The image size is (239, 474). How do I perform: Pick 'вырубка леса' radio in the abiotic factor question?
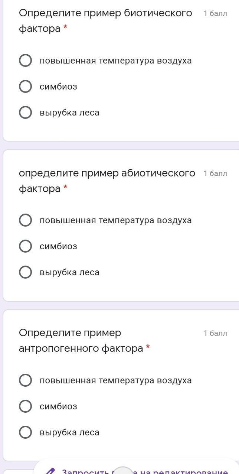25,272
